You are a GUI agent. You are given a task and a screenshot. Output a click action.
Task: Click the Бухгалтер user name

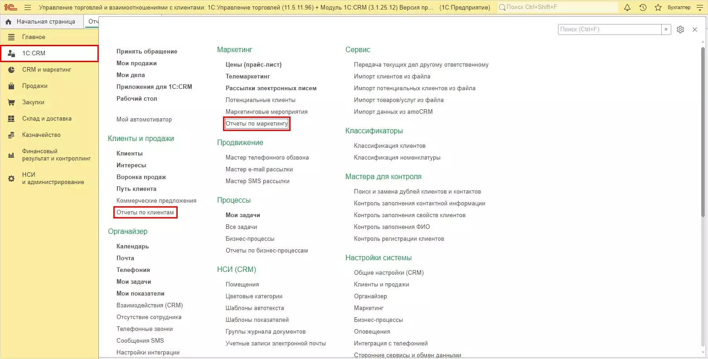[x=679, y=7]
